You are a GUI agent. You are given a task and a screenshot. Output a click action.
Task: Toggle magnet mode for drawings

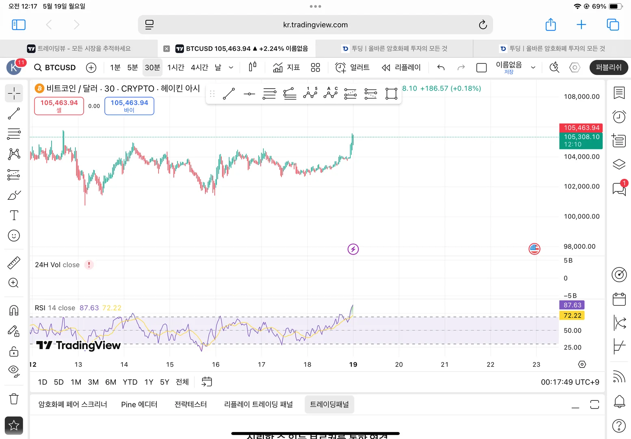tap(14, 311)
